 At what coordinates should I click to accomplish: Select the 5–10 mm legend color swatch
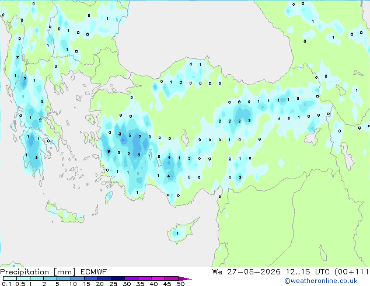point(64,278)
